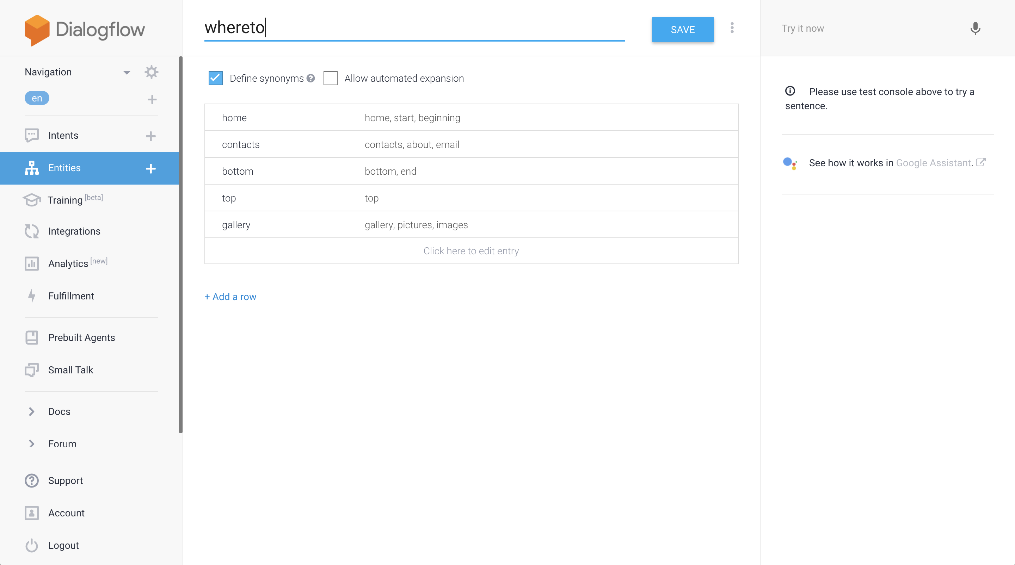The width and height of the screenshot is (1015, 565).
Task: Enable Allow automated expansion checkbox
Action: pos(330,78)
